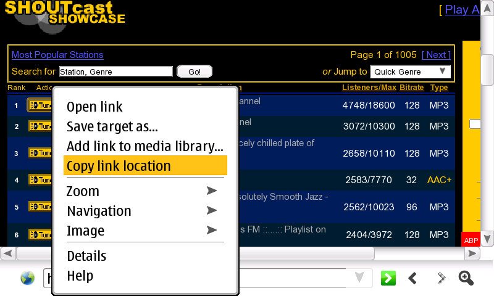Click listeners value 3072/10300

(x=369, y=126)
